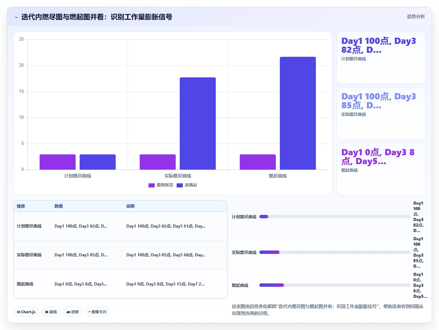Click the Chart.js tag icon
The image size is (439, 330).
coord(19,312)
